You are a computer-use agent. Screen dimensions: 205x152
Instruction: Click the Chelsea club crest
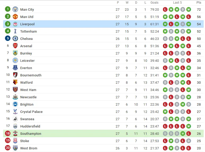(15, 39)
